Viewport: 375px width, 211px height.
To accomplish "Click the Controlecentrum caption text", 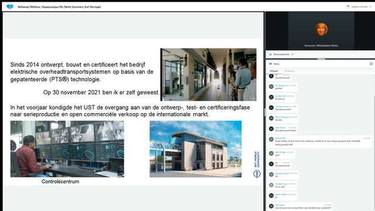I will click(60, 182).
